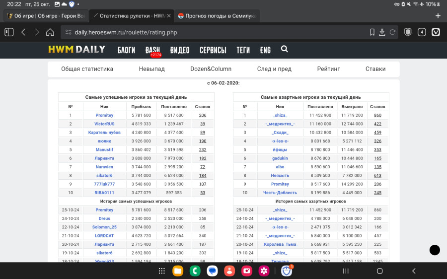Open the tracker blocker shield icon
447x279 pixels.
tap(408, 32)
